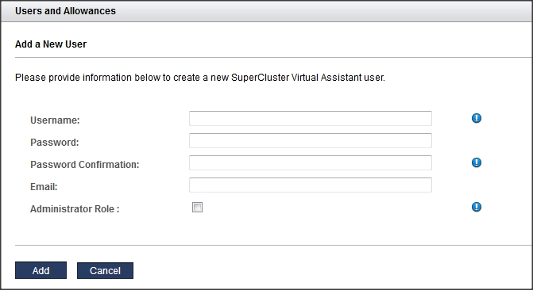Click the Add button

[x=41, y=270]
